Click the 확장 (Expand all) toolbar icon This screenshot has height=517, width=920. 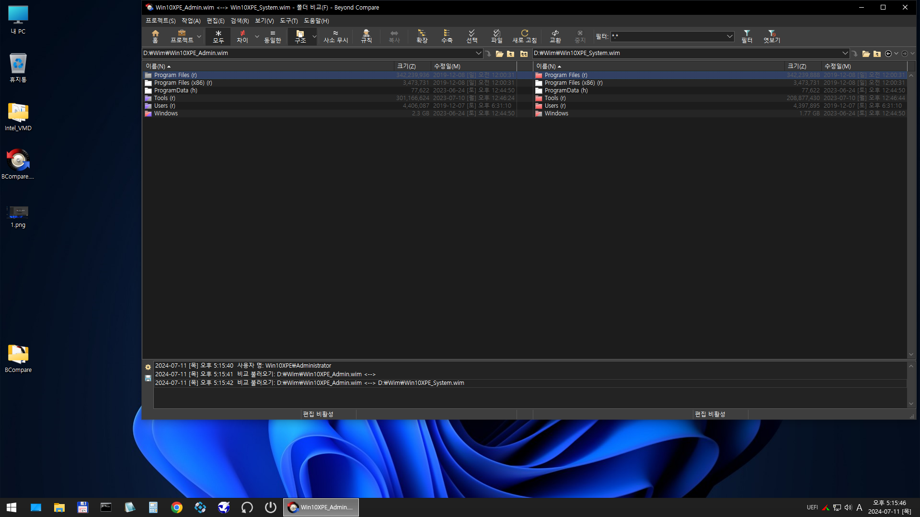[x=422, y=36]
